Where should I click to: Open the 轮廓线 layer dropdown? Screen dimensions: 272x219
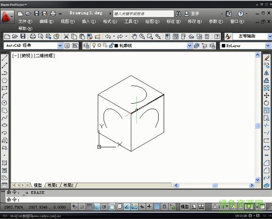[189, 46]
